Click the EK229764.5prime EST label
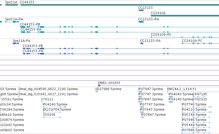Image resolution: width=219 pixels, height=134 pixels. pos(57,110)
